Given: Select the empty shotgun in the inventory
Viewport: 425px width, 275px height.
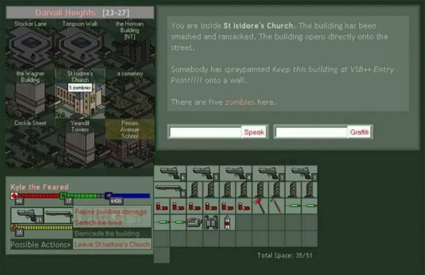Looking at the screenshot, I should click(170, 190).
